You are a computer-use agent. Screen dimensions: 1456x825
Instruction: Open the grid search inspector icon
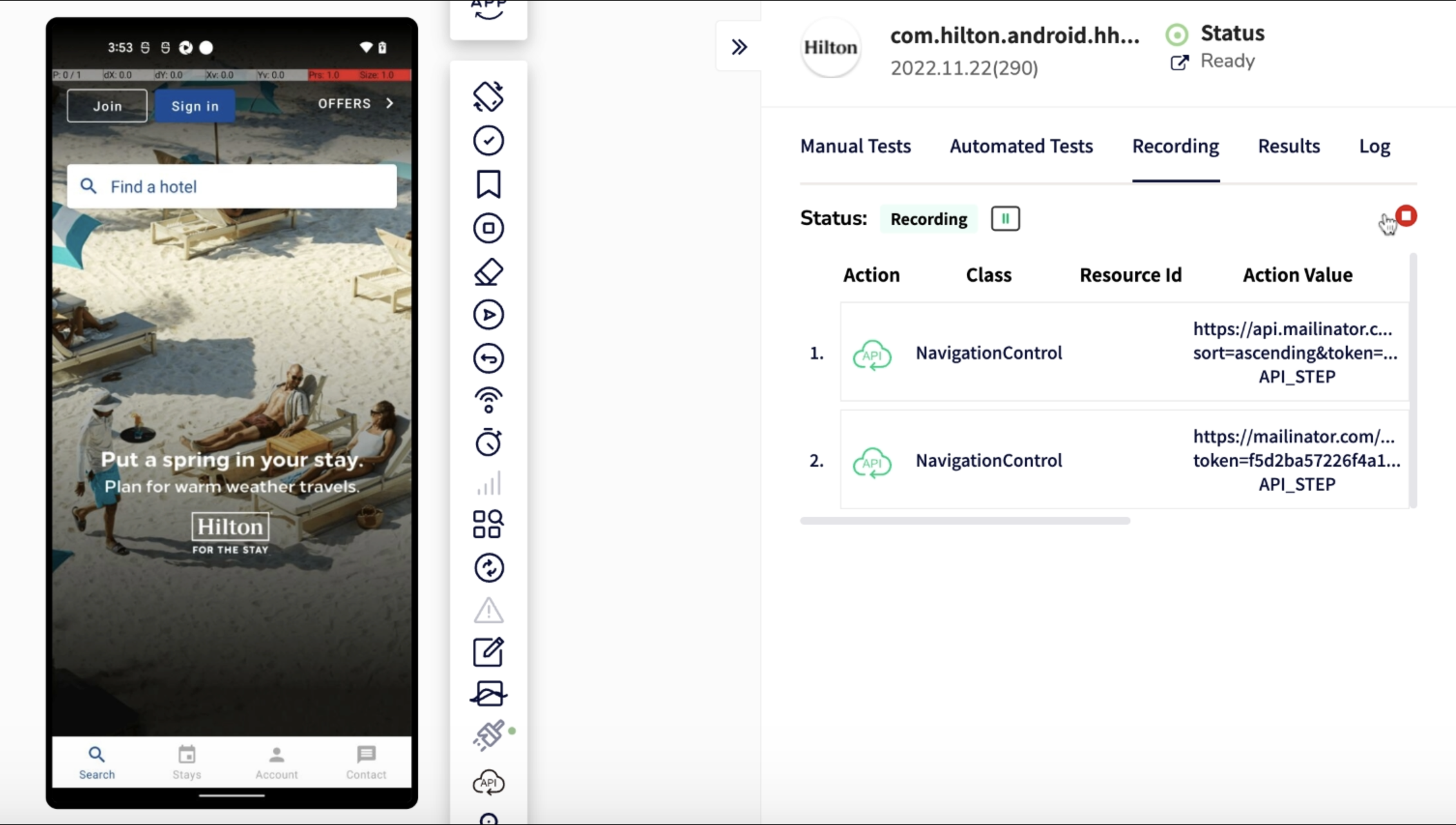pyautogui.click(x=488, y=524)
